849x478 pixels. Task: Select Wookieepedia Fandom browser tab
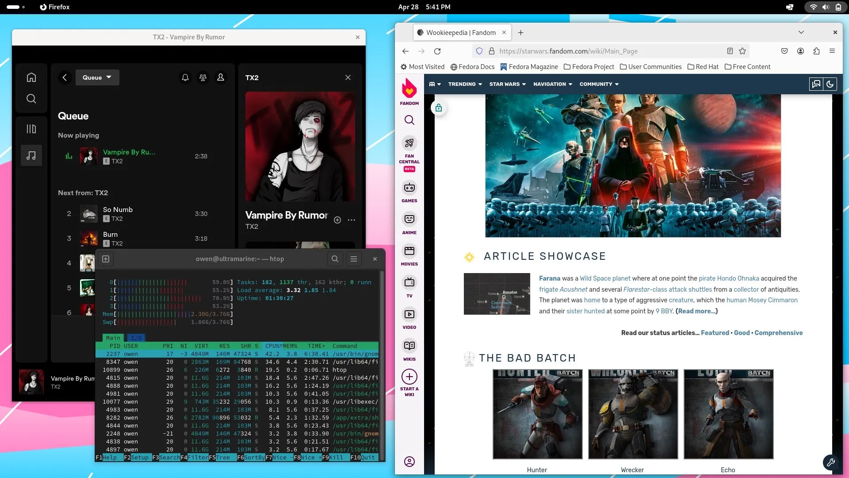click(x=462, y=33)
